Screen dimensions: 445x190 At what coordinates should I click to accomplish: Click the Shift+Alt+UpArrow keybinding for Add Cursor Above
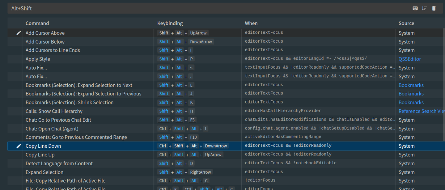point(183,33)
